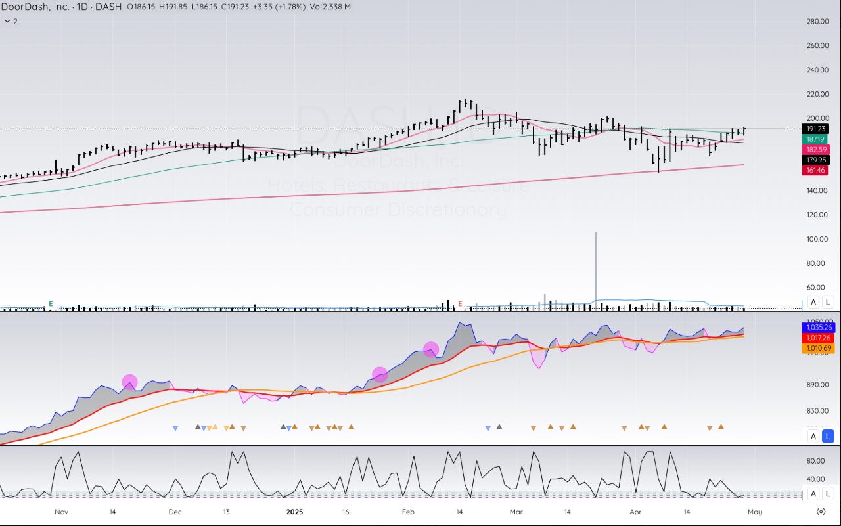Toggle auto scale A in the bottom oscillator pane

(x=813, y=494)
